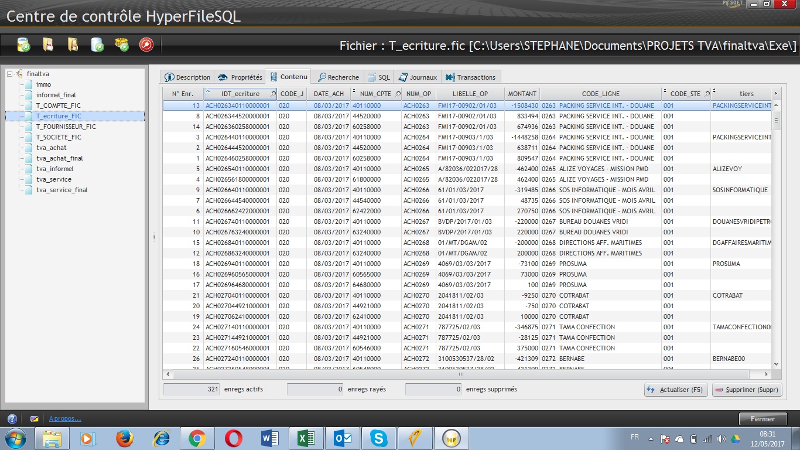Screen dimensions: 800x450
Task: Click the yellow database toolbar icon
Action: coord(23,45)
